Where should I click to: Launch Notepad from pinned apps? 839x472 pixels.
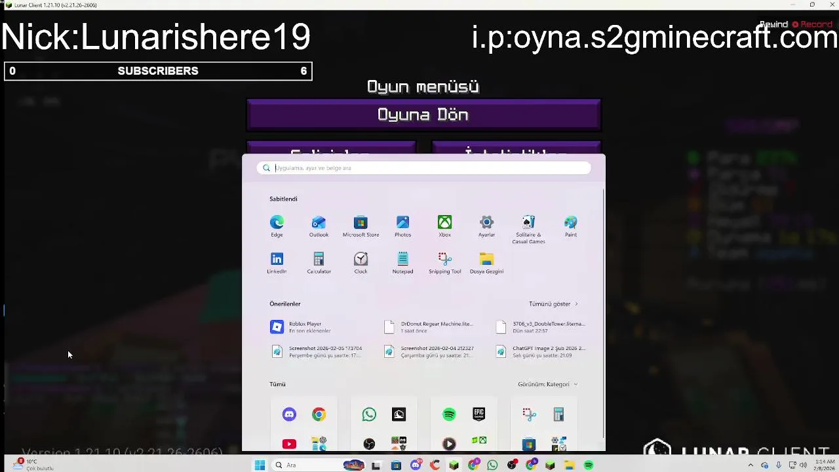402,263
